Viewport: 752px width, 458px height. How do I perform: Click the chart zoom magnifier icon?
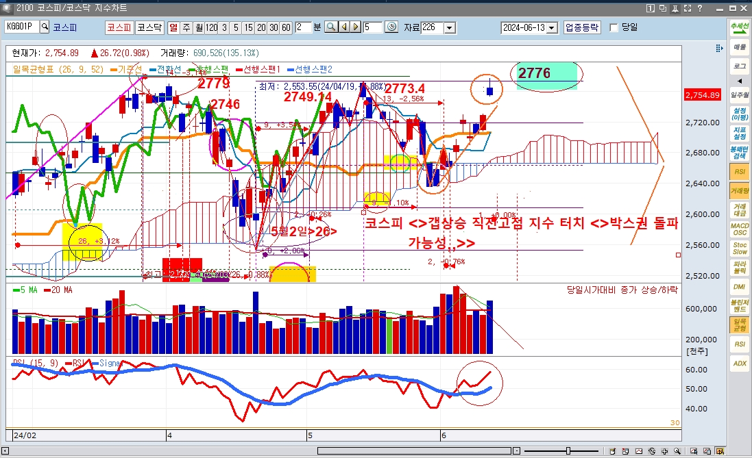[x=331, y=27]
